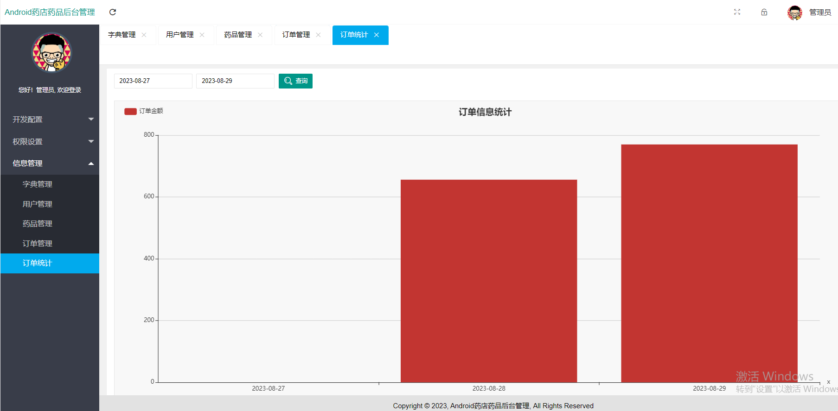Open 订单管理 in the sidebar

pyautogui.click(x=38, y=244)
